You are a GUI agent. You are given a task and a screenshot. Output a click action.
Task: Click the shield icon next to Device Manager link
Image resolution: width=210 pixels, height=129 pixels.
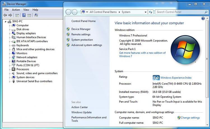coord(68,29)
